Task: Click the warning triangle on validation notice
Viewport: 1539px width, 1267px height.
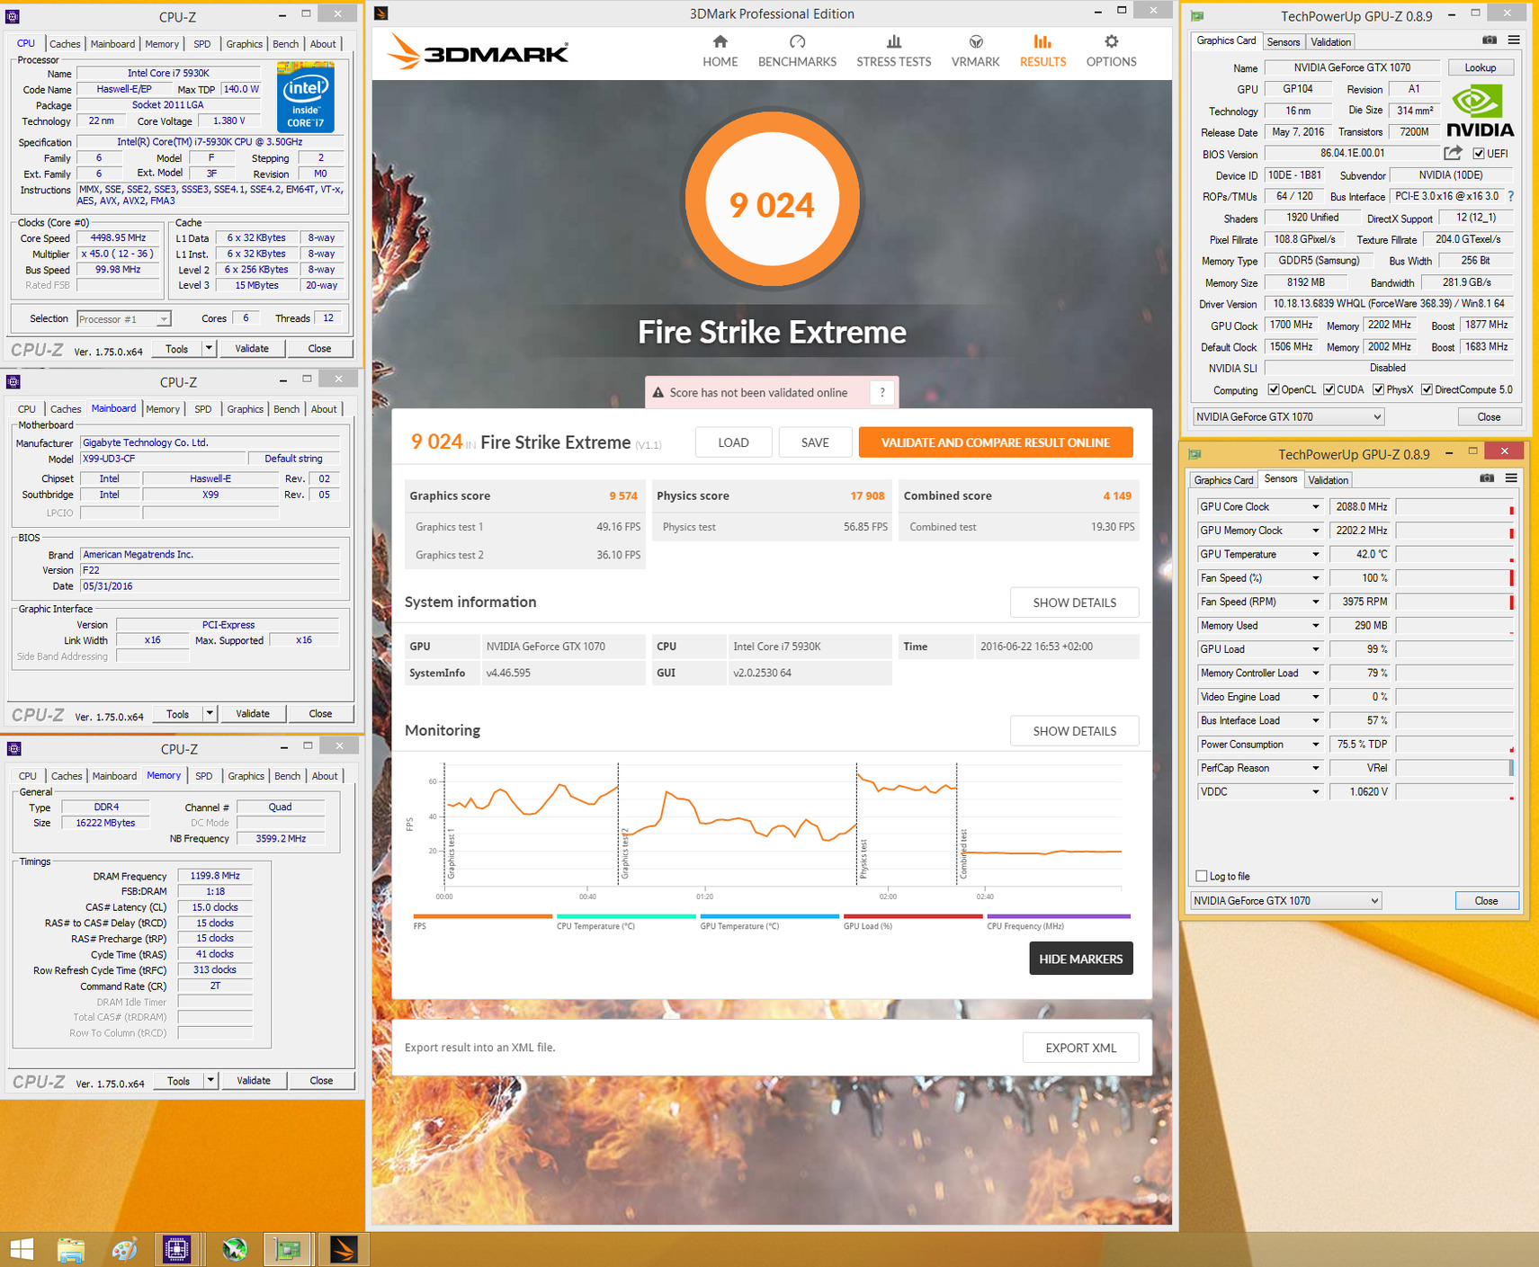Action: (658, 393)
